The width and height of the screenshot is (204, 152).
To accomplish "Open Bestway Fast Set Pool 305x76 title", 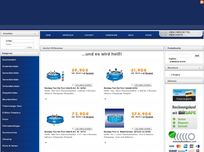I will (x=65, y=88).
